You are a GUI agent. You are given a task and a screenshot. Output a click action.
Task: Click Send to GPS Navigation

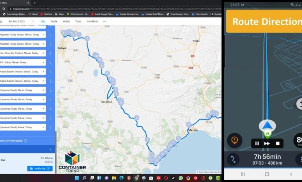(x=11, y=141)
